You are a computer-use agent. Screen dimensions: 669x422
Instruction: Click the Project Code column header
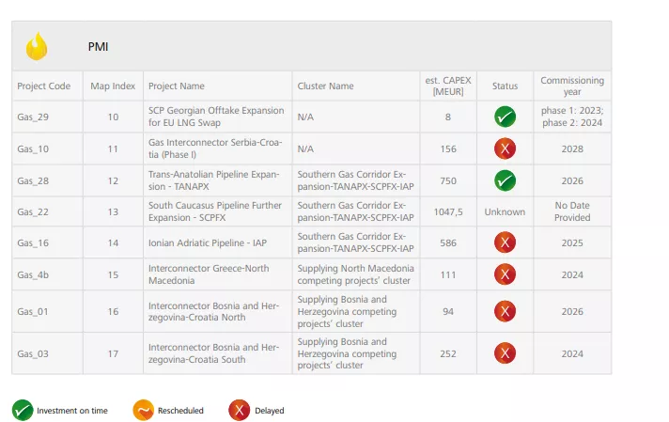pyautogui.click(x=44, y=86)
